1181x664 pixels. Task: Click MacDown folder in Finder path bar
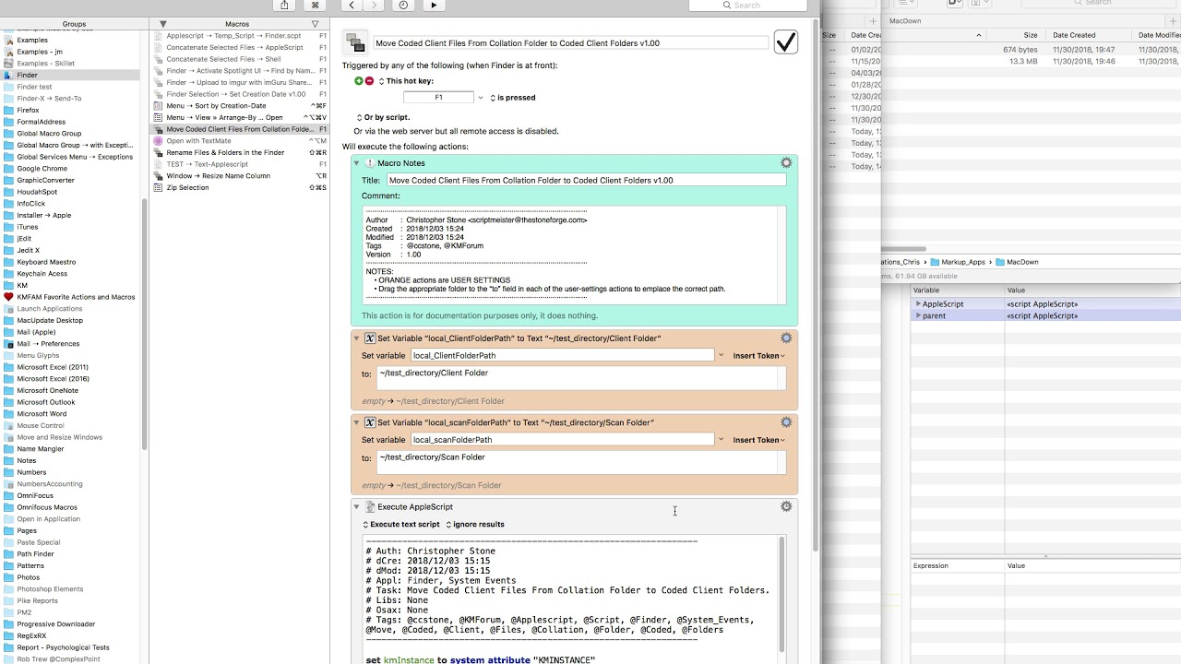(1017, 262)
